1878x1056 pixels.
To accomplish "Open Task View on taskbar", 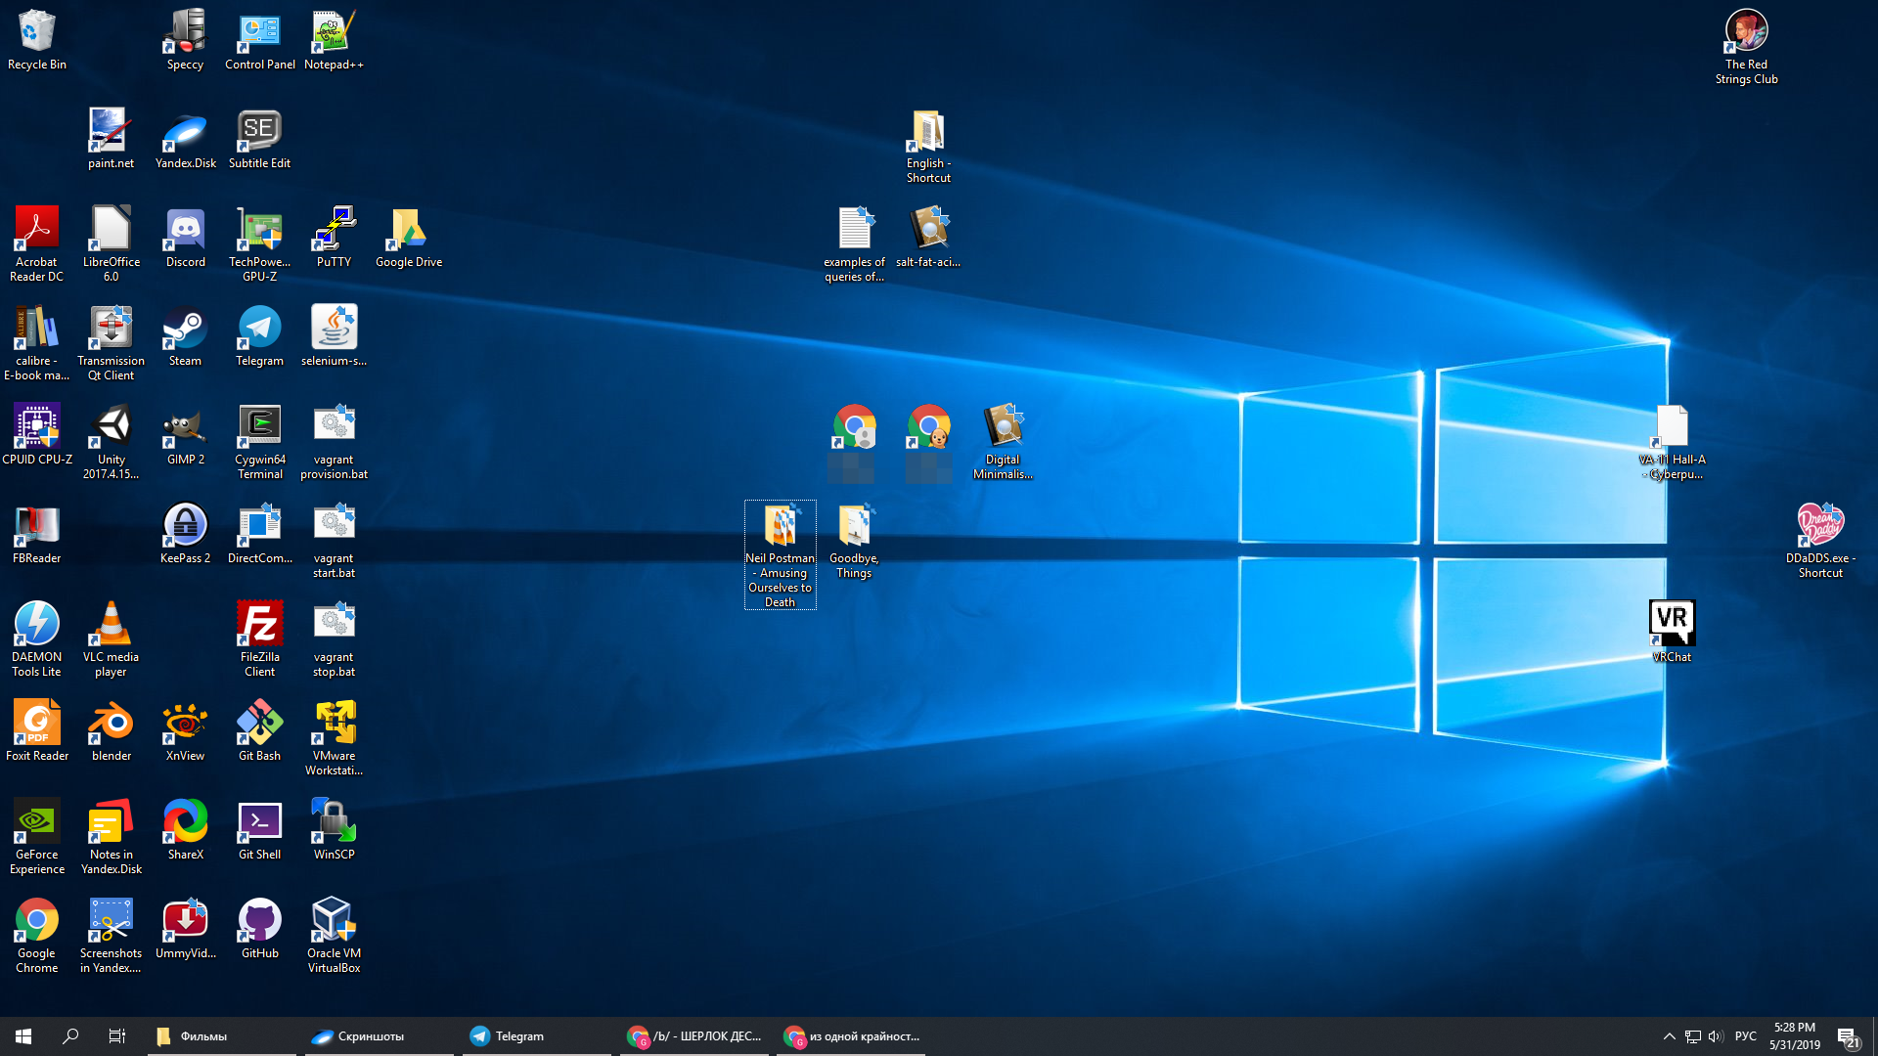I will tap(117, 1036).
